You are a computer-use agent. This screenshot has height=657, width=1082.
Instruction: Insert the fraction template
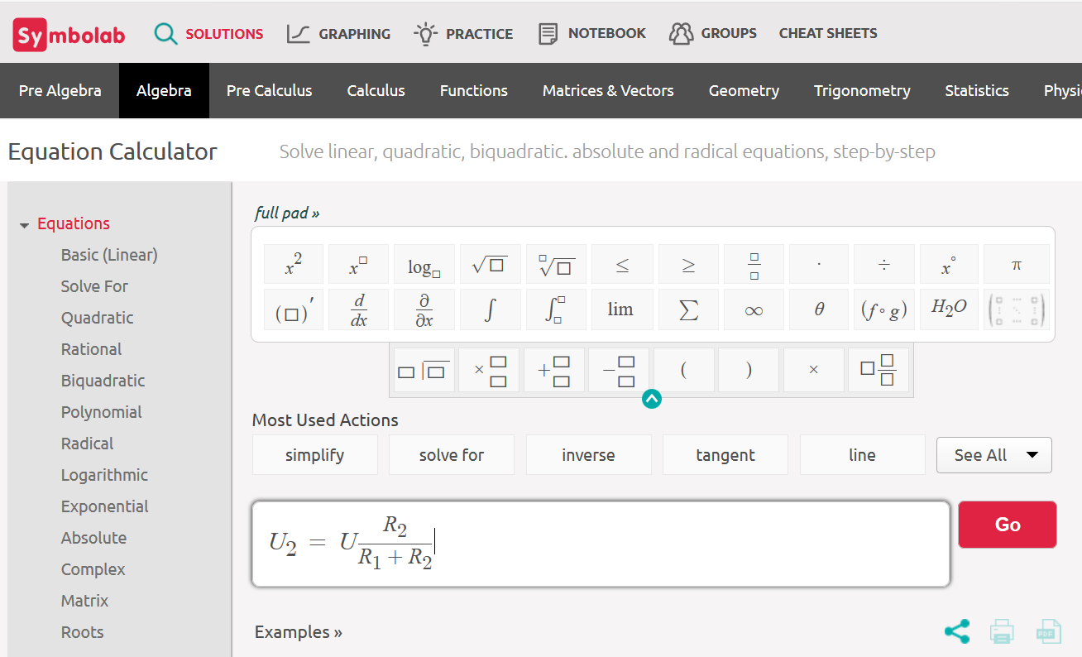(x=754, y=265)
